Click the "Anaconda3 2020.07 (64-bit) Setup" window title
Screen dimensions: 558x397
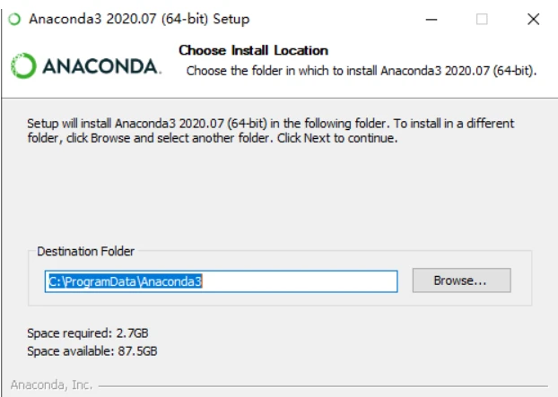(139, 19)
